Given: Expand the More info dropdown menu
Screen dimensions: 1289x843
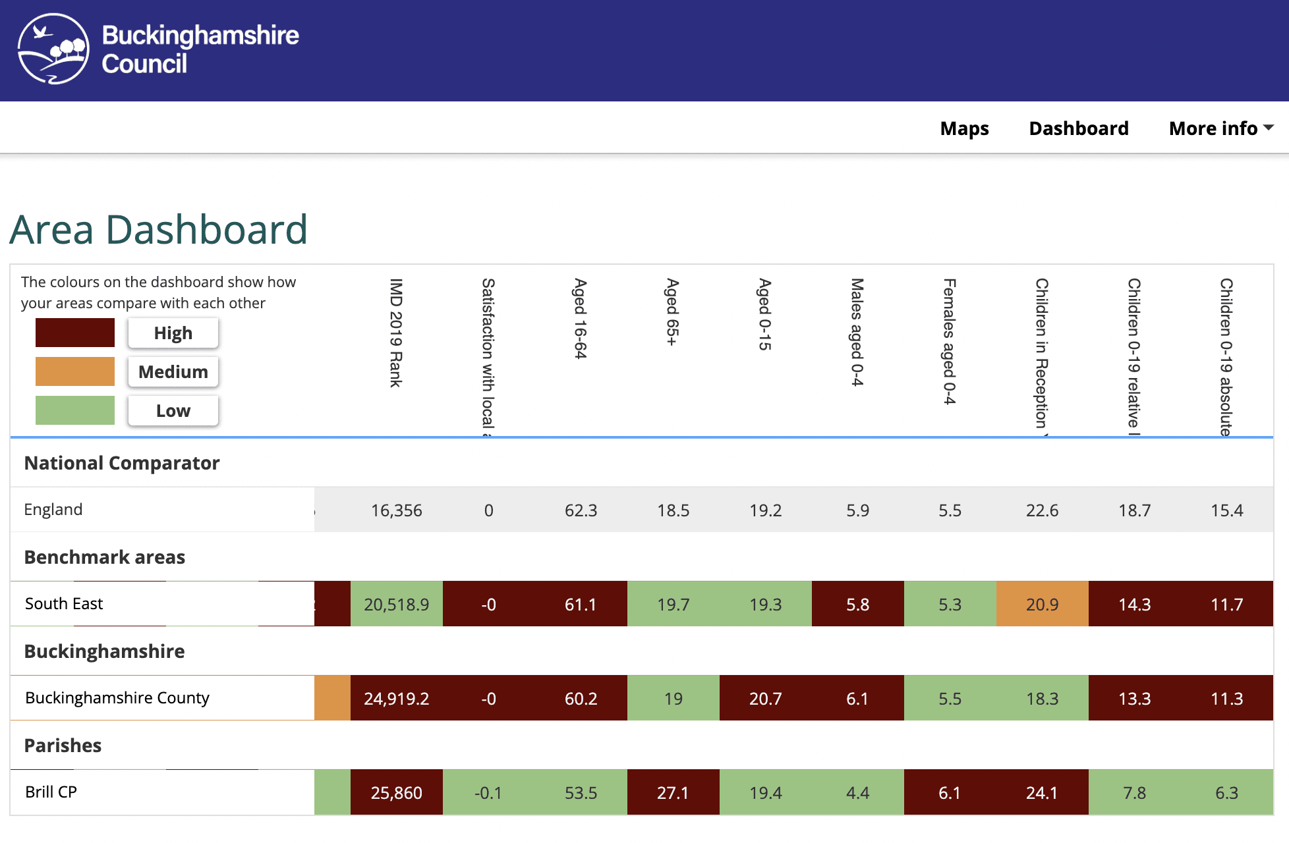Looking at the screenshot, I should 1220,128.
